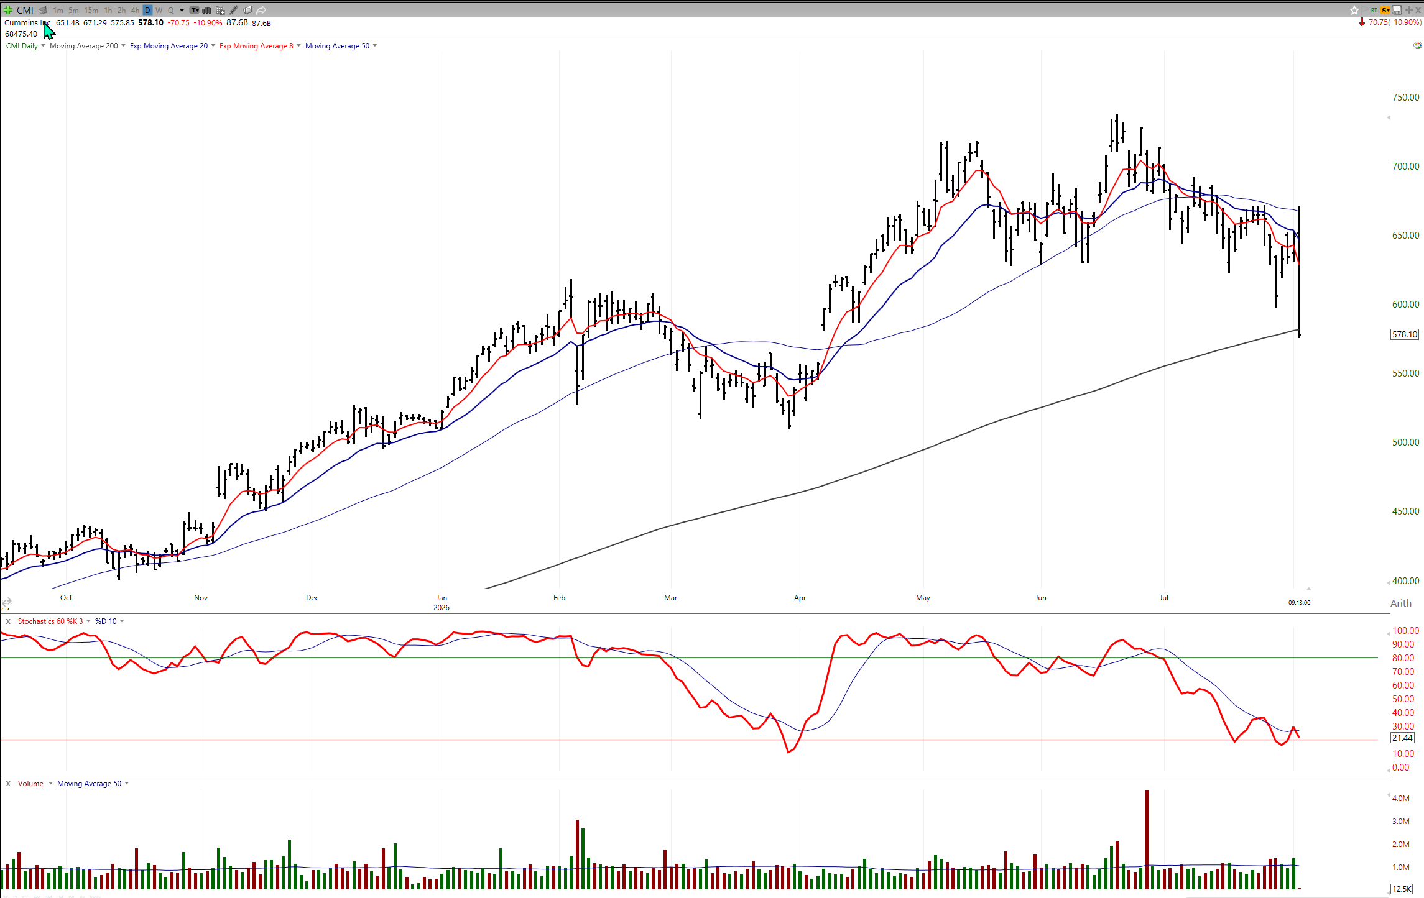The image size is (1424, 898).
Task: Click the flag icon in top right
Action: 1364,10
